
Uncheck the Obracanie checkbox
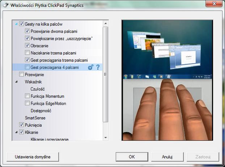(27, 45)
